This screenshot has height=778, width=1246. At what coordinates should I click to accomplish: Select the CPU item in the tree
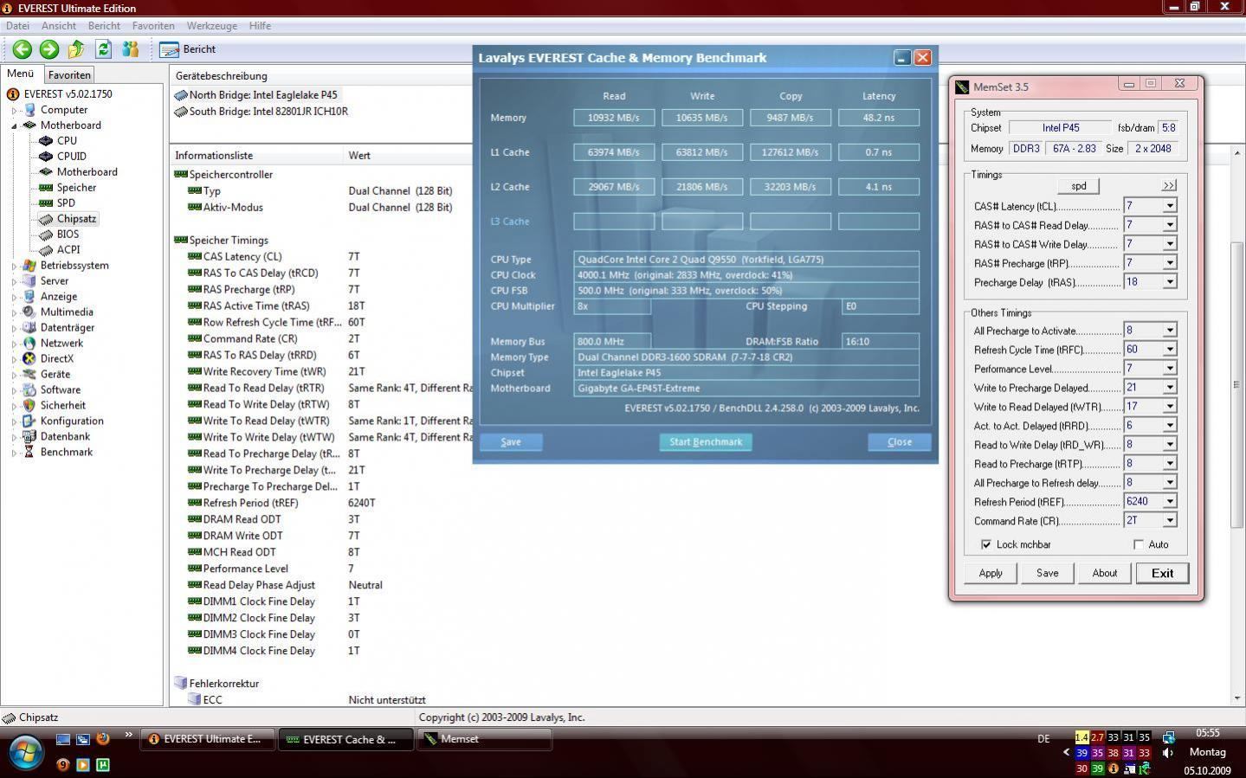tap(67, 140)
